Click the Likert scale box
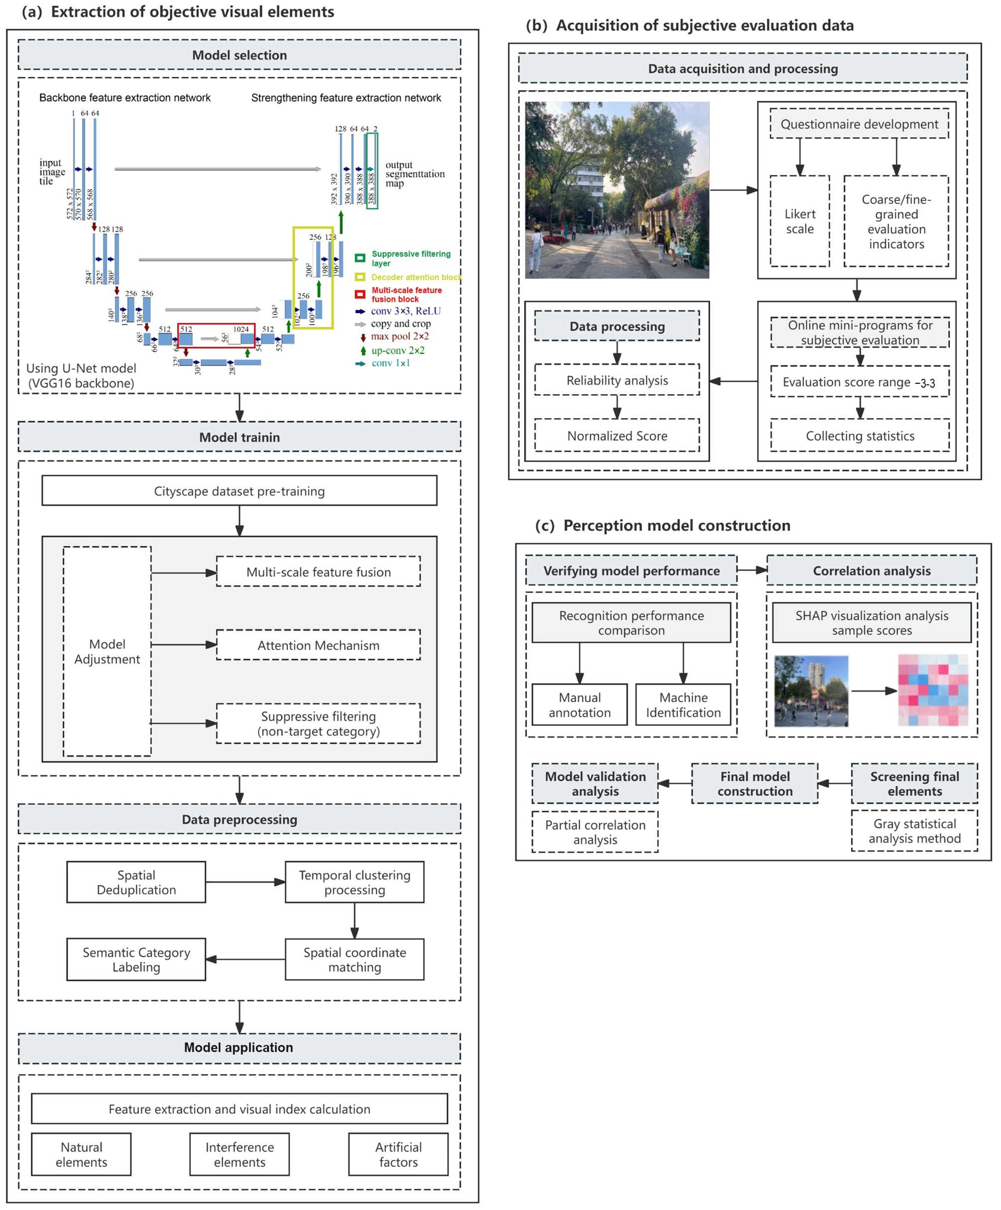The image size is (1001, 1210). tap(799, 221)
